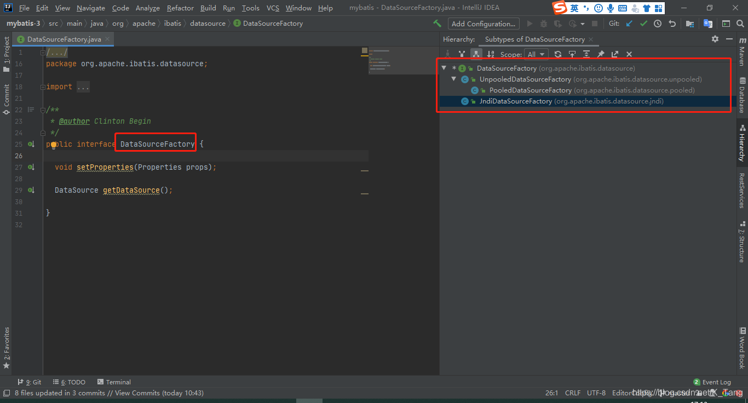Viewport: 748px width, 403px height.
Task: Open the TODO tool window
Action: pos(69,382)
